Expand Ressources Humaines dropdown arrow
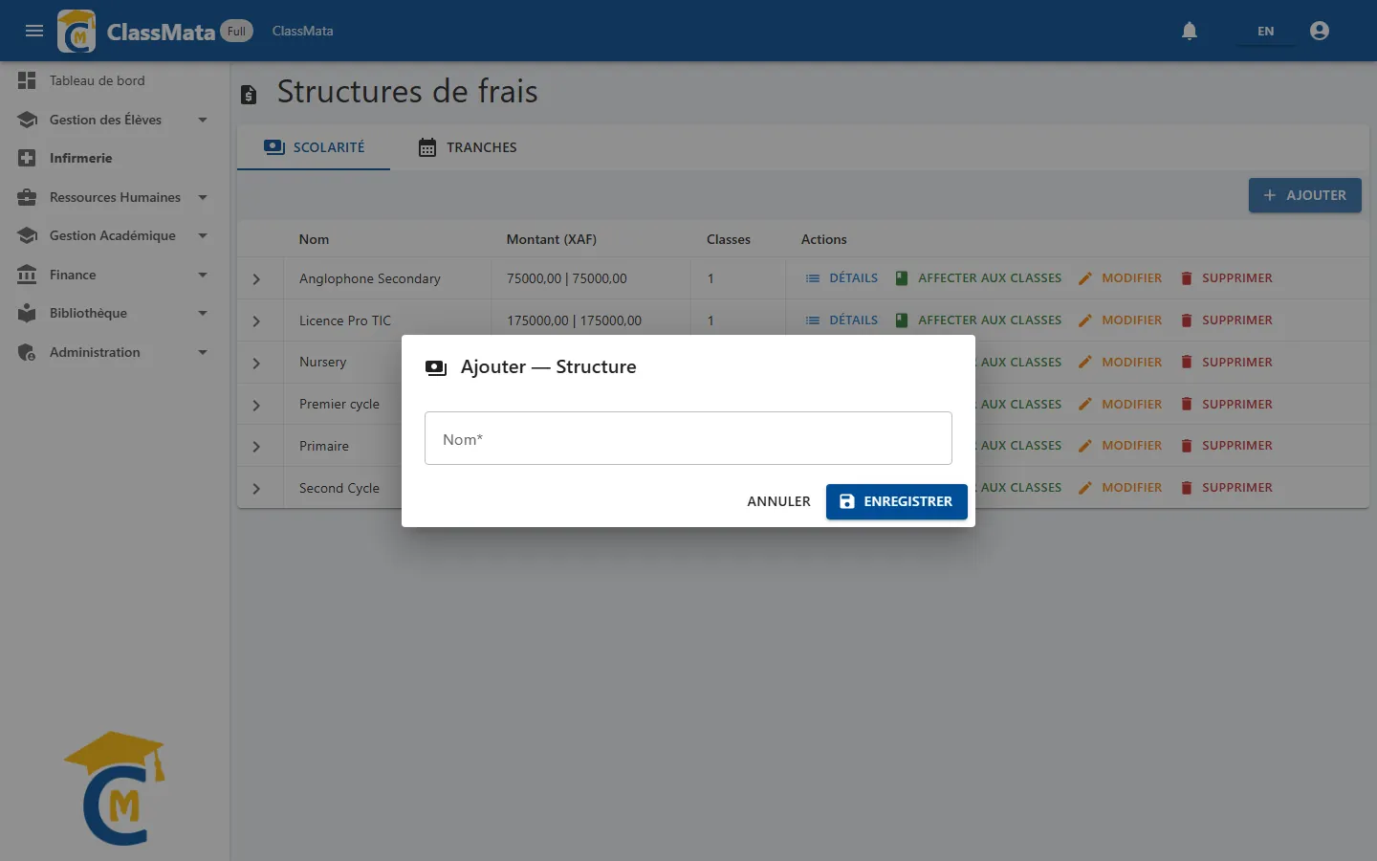Screen dimensions: 1377x861 (x=203, y=197)
